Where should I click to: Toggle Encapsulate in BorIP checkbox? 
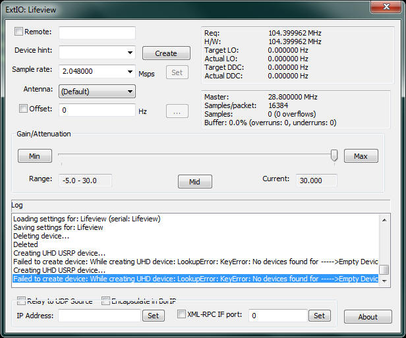(x=105, y=300)
